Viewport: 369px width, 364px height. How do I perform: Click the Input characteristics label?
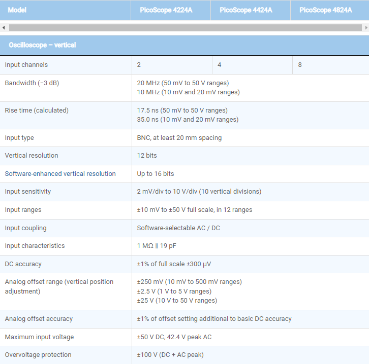(x=35, y=246)
